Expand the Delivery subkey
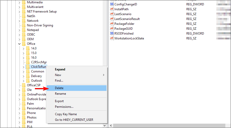The height and width of the screenshot is (128, 231). [x=23, y=76]
